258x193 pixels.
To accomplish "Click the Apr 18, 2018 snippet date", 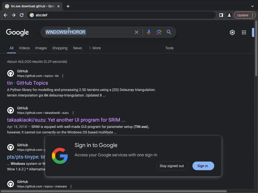I will coord(17,127).
